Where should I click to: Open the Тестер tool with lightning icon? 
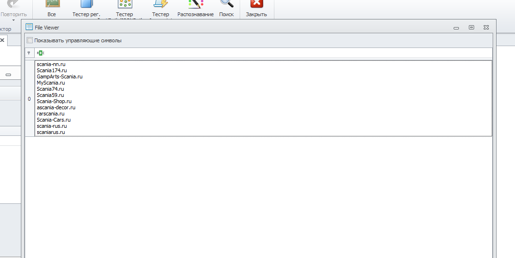coord(161,9)
